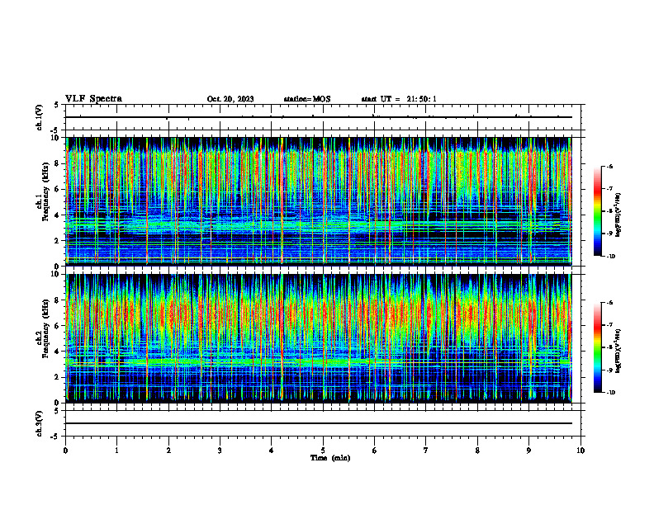Click the "-8" label on ch.1 colorbar
This screenshot has width=654, height=505.
[609, 211]
